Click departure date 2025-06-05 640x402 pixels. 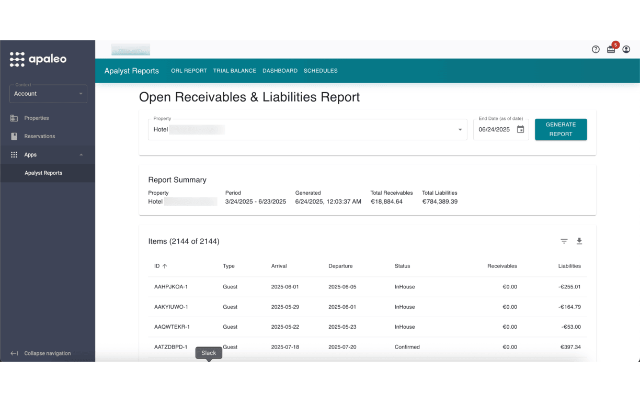point(342,287)
